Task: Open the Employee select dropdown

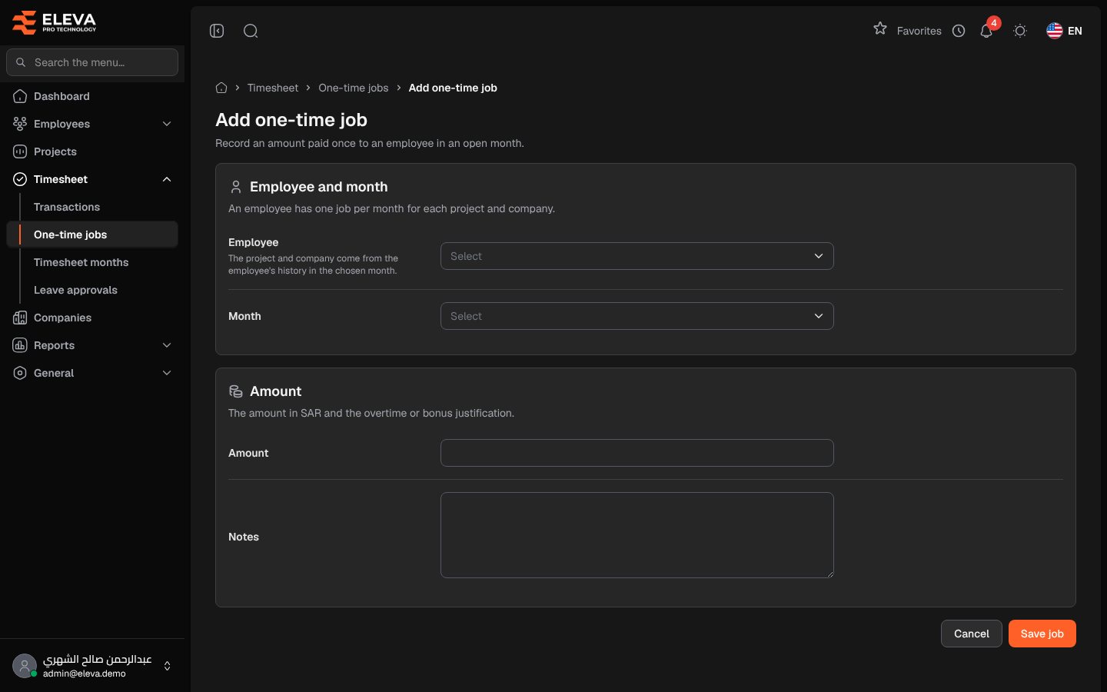Action: (x=637, y=256)
